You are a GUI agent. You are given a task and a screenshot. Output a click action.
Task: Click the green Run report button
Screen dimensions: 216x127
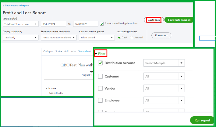pos(202,120)
